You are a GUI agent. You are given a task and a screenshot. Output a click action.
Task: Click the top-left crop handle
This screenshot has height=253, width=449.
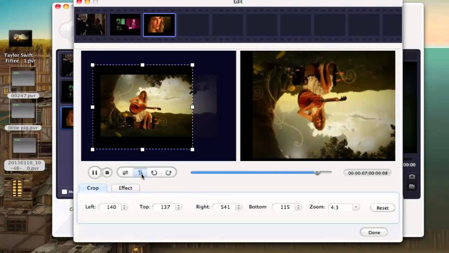pos(93,65)
